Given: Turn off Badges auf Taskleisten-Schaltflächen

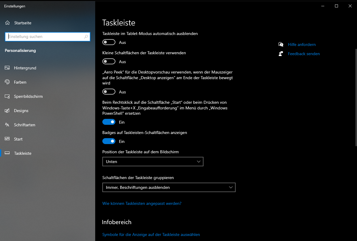Looking at the screenshot, I should tap(109, 141).
